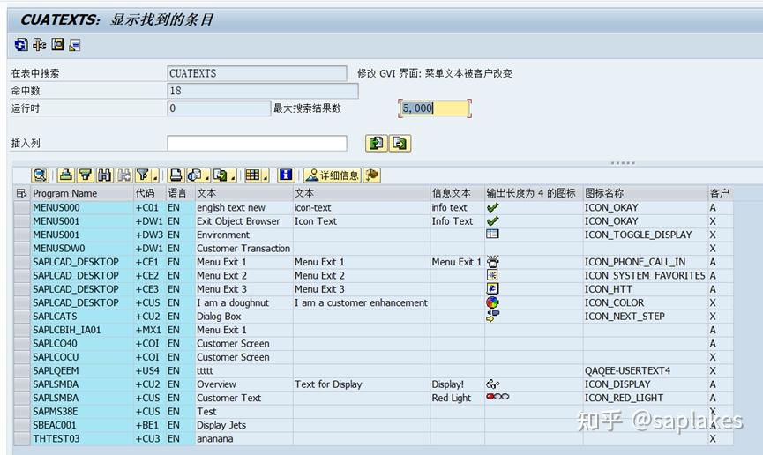Image resolution: width=763 pixels, height=455 pixels.
Task: Sort the table in ascending order
Action: tap(65, 175)
